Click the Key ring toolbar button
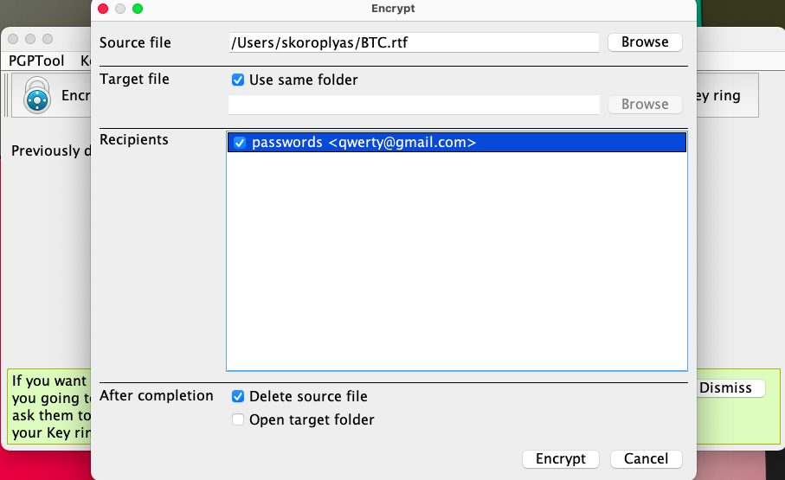Image resolution: width=785 pixels, height=480 pixels. [727, 95]
